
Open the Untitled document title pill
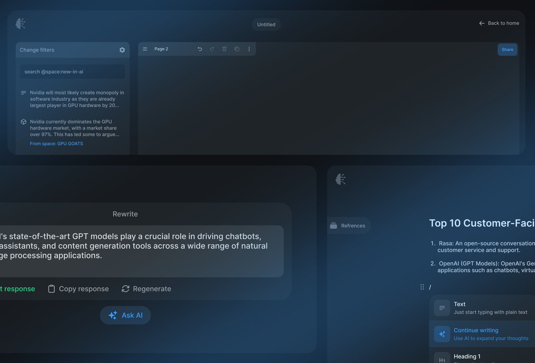[266, 24]
